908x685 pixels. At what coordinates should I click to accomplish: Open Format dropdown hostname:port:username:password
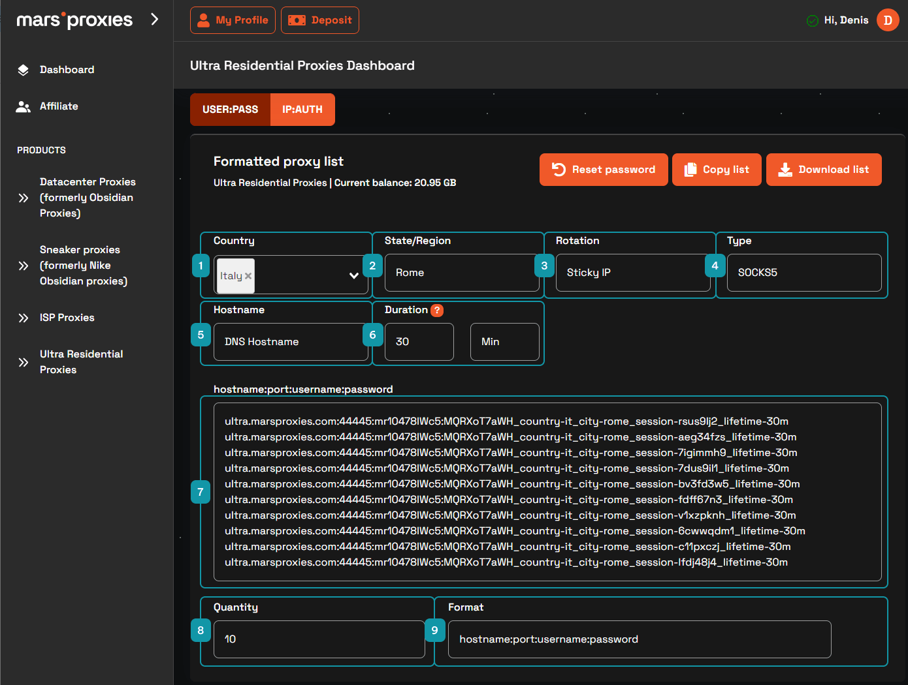[640, 639]
